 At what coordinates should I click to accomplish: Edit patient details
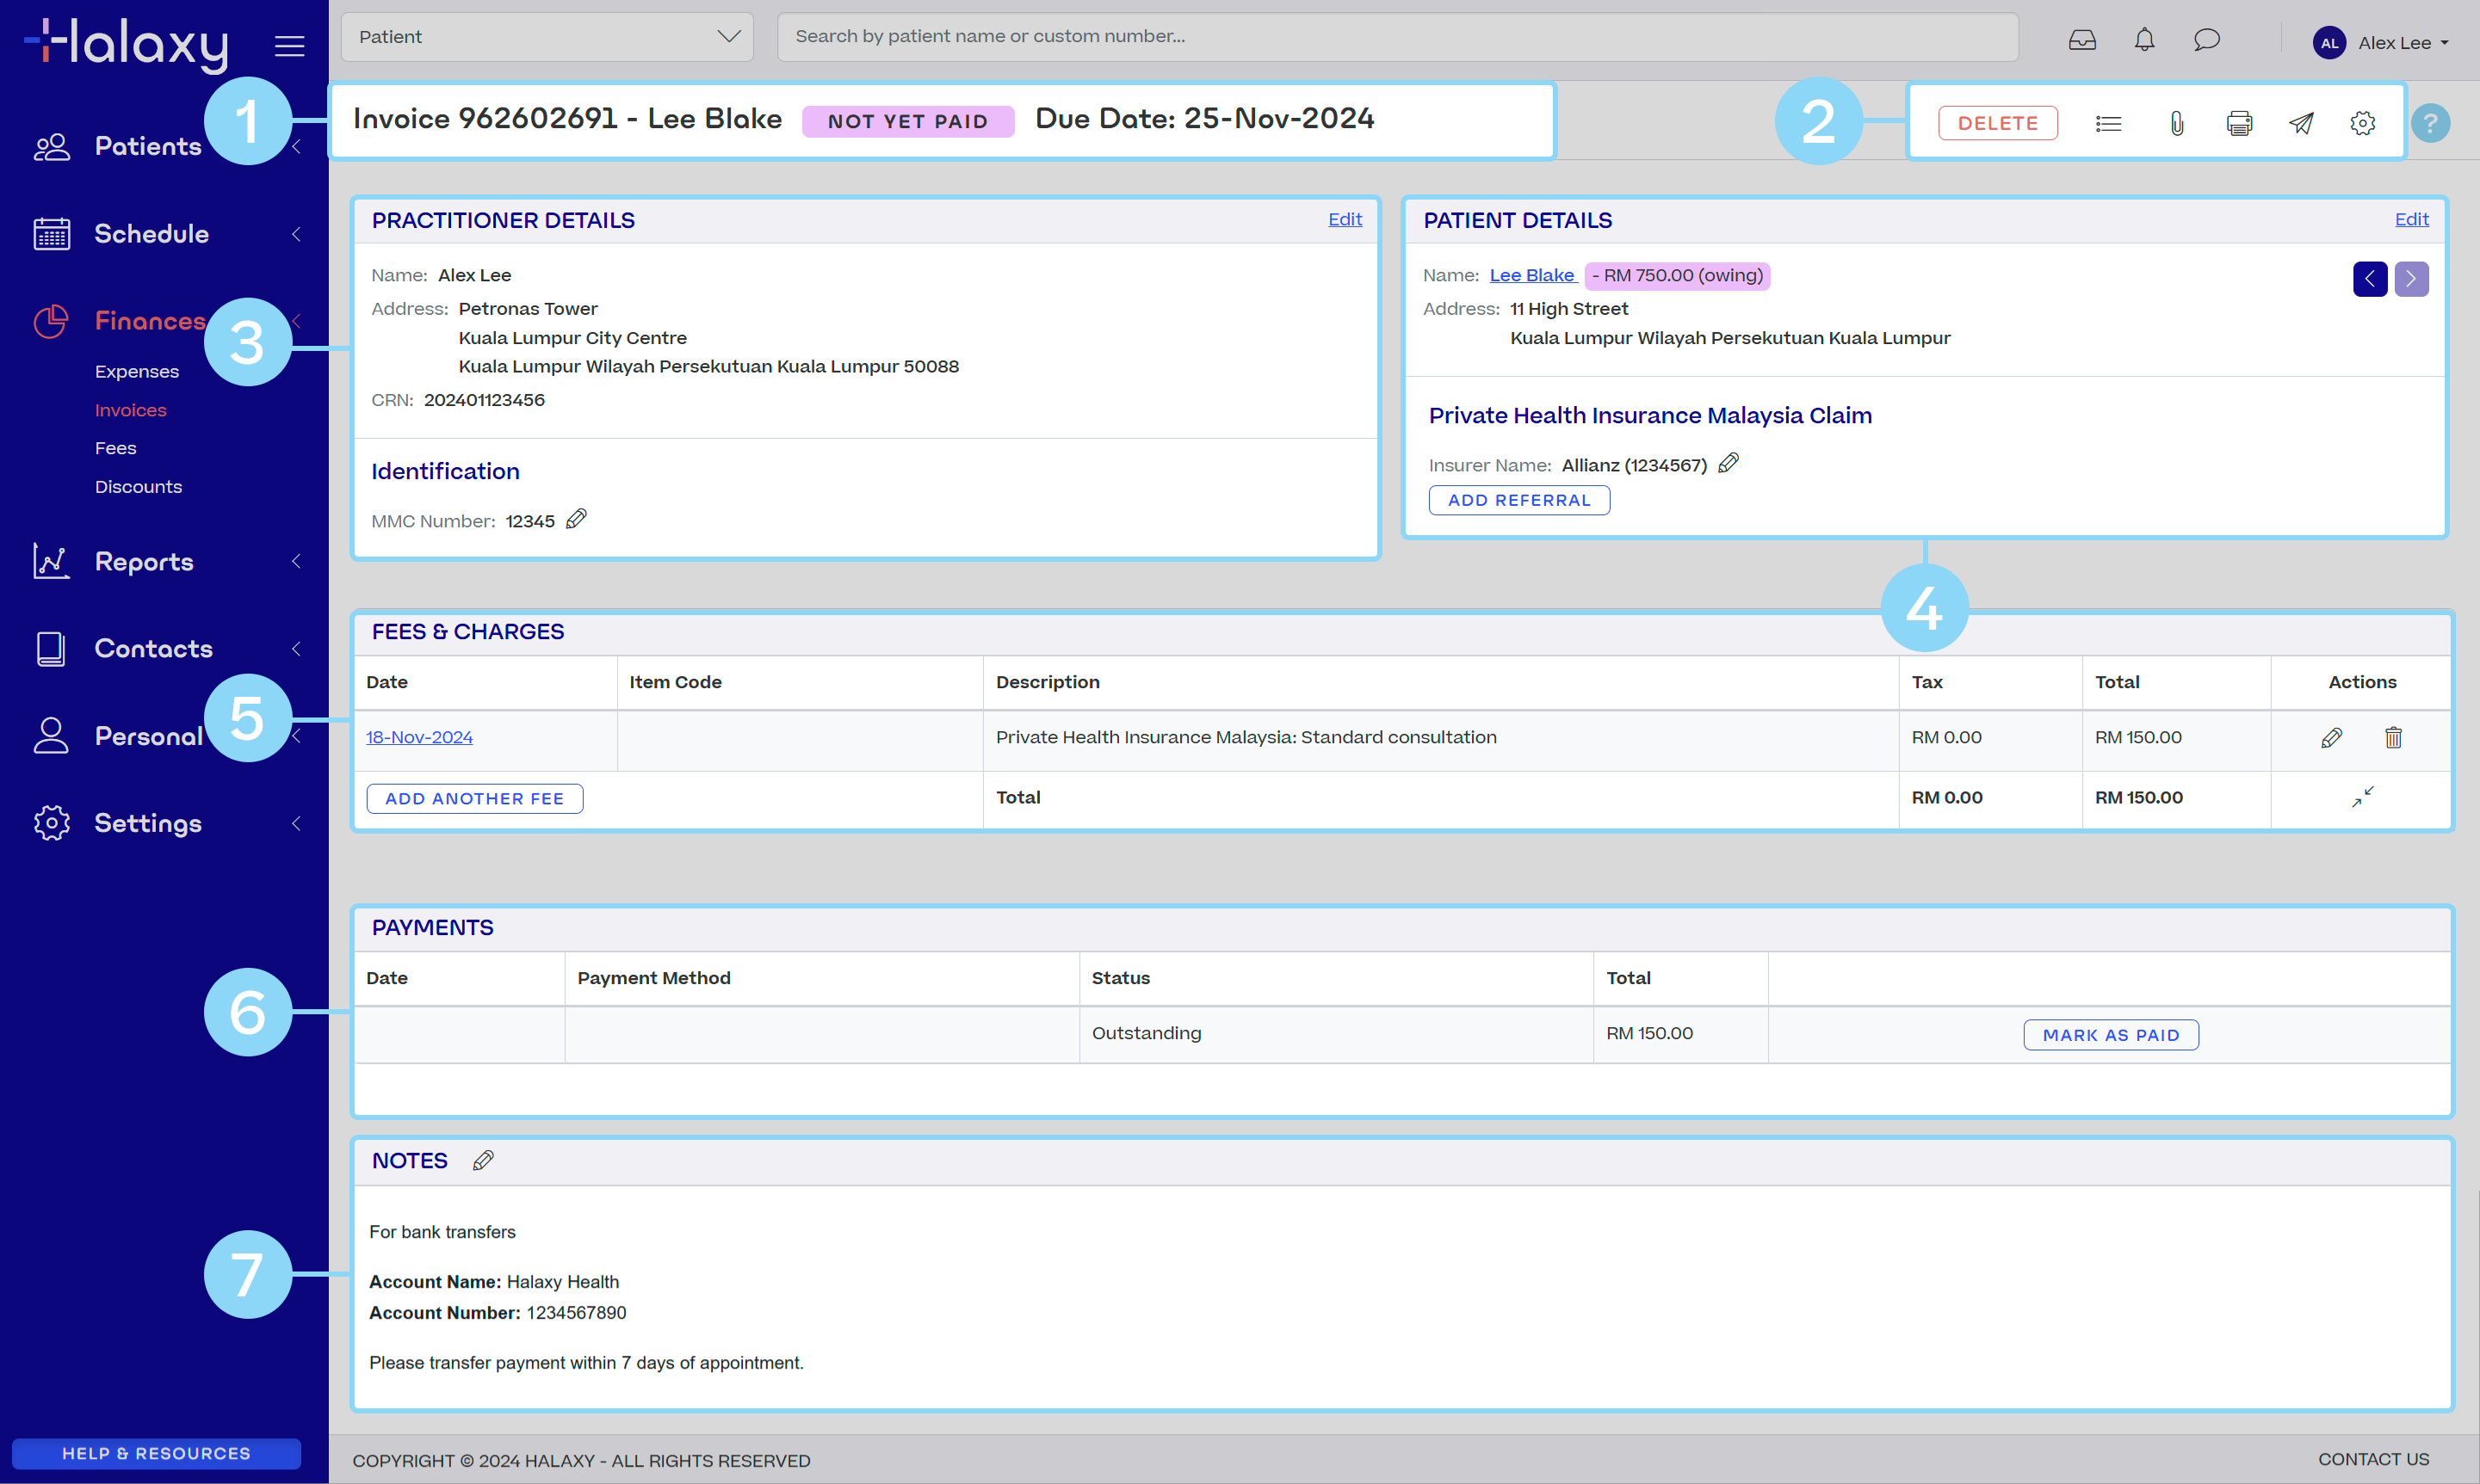coord(2411,219)
